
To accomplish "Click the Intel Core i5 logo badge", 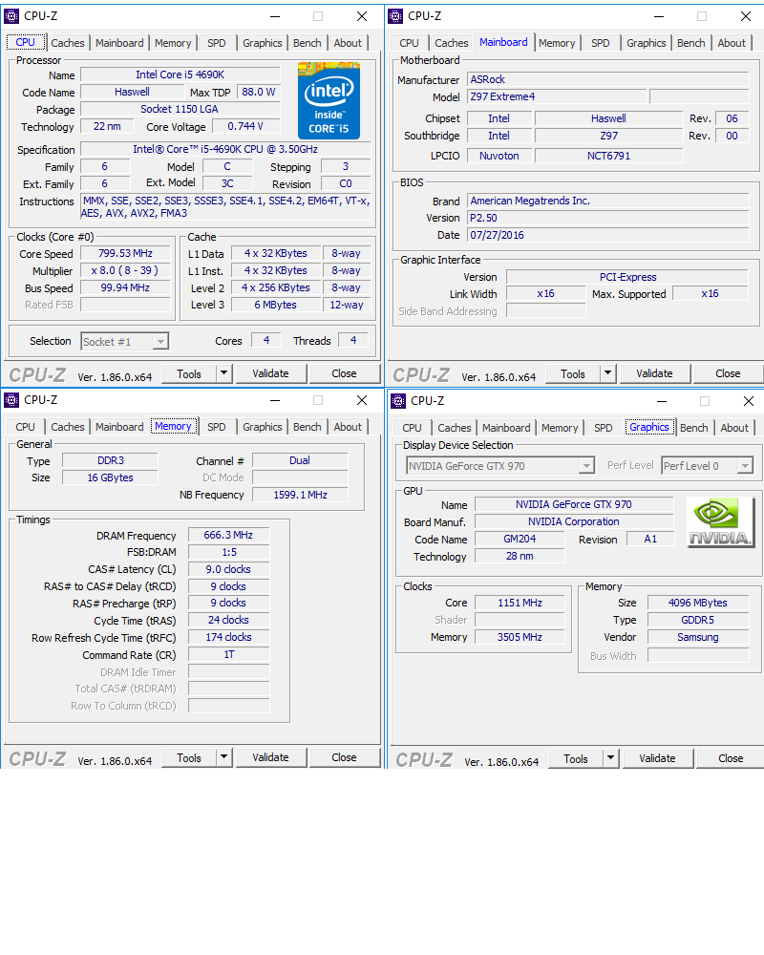I will (x=329, y=100).
